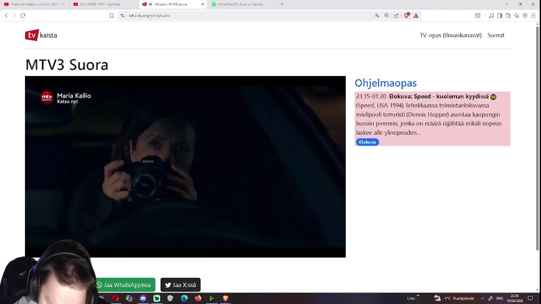The width and height of the screenshot is (541, 304).
Task: Open the Suorat link
Action: pos(496,35)
